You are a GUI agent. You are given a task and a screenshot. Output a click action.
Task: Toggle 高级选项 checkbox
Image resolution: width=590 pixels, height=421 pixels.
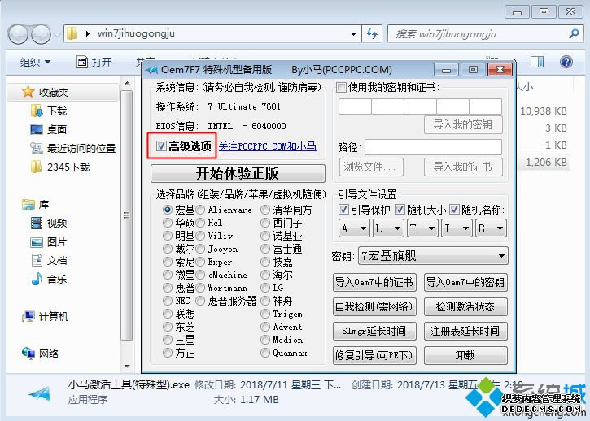161,145
